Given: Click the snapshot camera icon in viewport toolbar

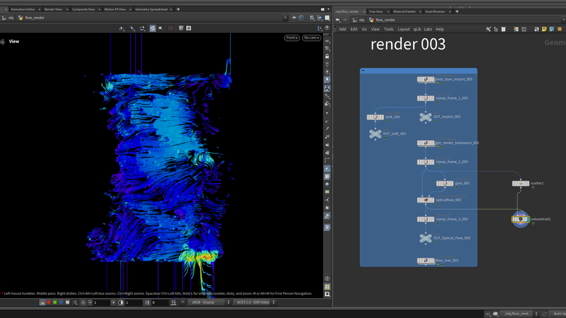Looking at the screenshot, I should coord(188,28).
